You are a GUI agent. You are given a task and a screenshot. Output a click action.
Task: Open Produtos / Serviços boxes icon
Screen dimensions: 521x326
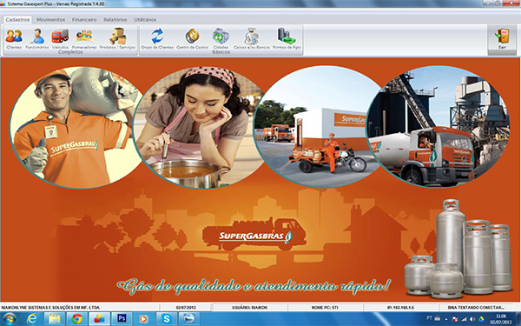click(117, 38)
